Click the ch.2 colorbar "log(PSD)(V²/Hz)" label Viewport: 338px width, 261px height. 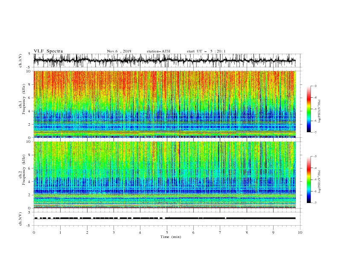tap(320, 181)
